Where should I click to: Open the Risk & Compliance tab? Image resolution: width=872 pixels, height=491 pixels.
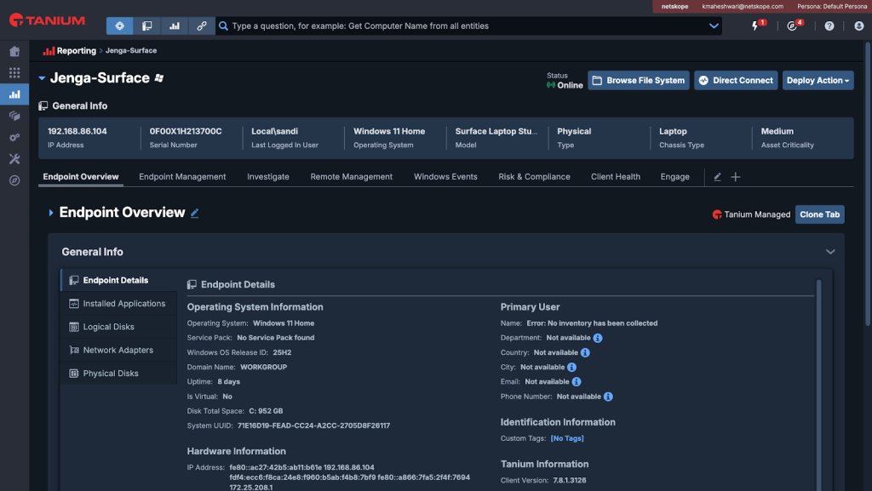tap(535, 177)
